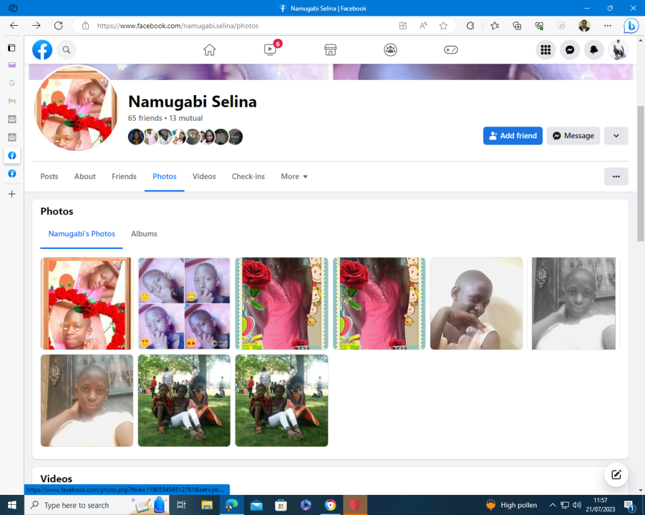The width and height of the screenshot is (645, 515).
Task: Expand the chevron next to Message
Action: tap(615, 136)
